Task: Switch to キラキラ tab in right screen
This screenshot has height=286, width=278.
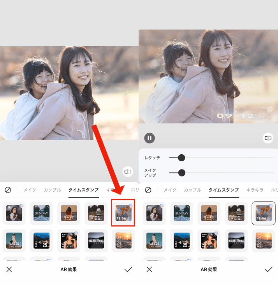Action: pyautogui.click(x=255, y=190)
